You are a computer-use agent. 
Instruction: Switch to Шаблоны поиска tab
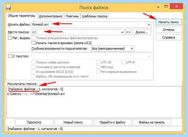(x=95, y=16)
